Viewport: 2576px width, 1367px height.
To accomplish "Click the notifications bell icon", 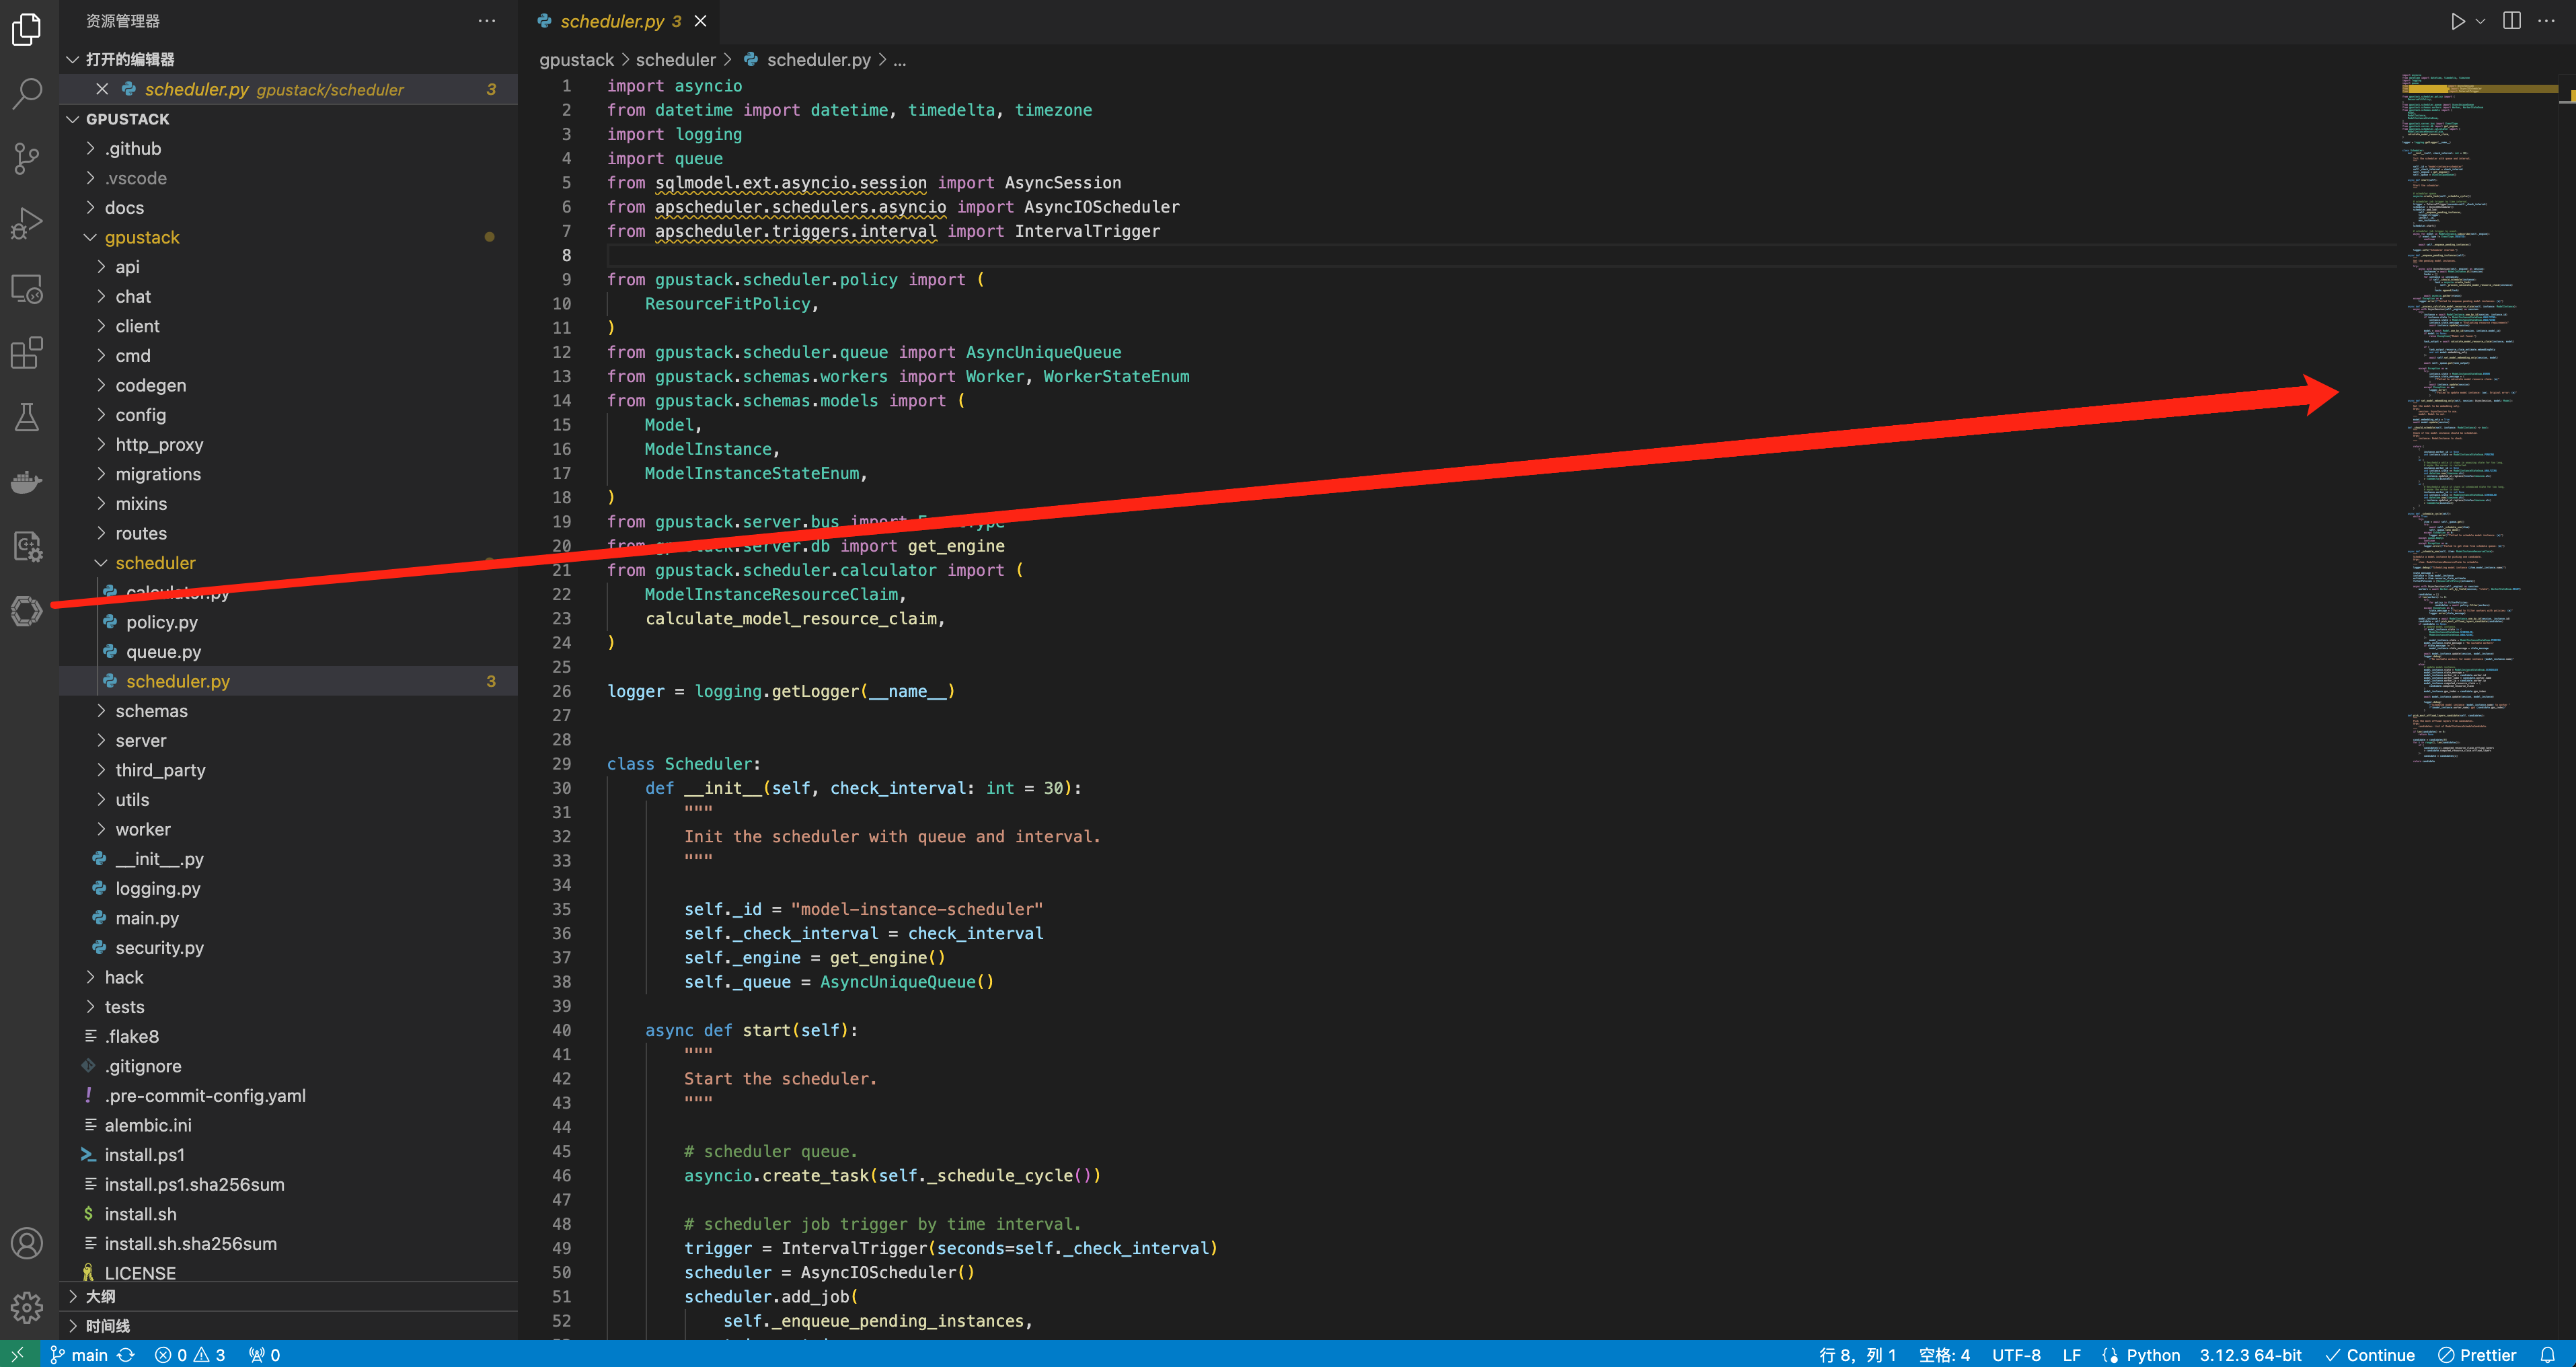I will [x=2547, y=1355].
